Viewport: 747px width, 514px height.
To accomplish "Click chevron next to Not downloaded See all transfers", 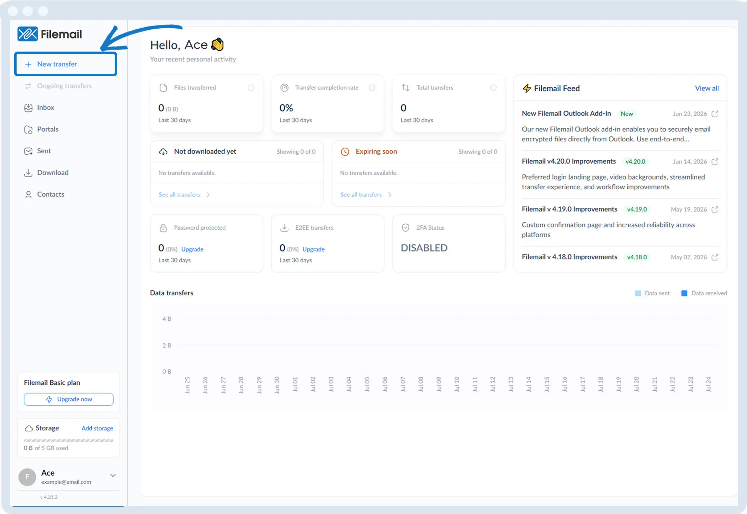I will (x=208, y=195).
